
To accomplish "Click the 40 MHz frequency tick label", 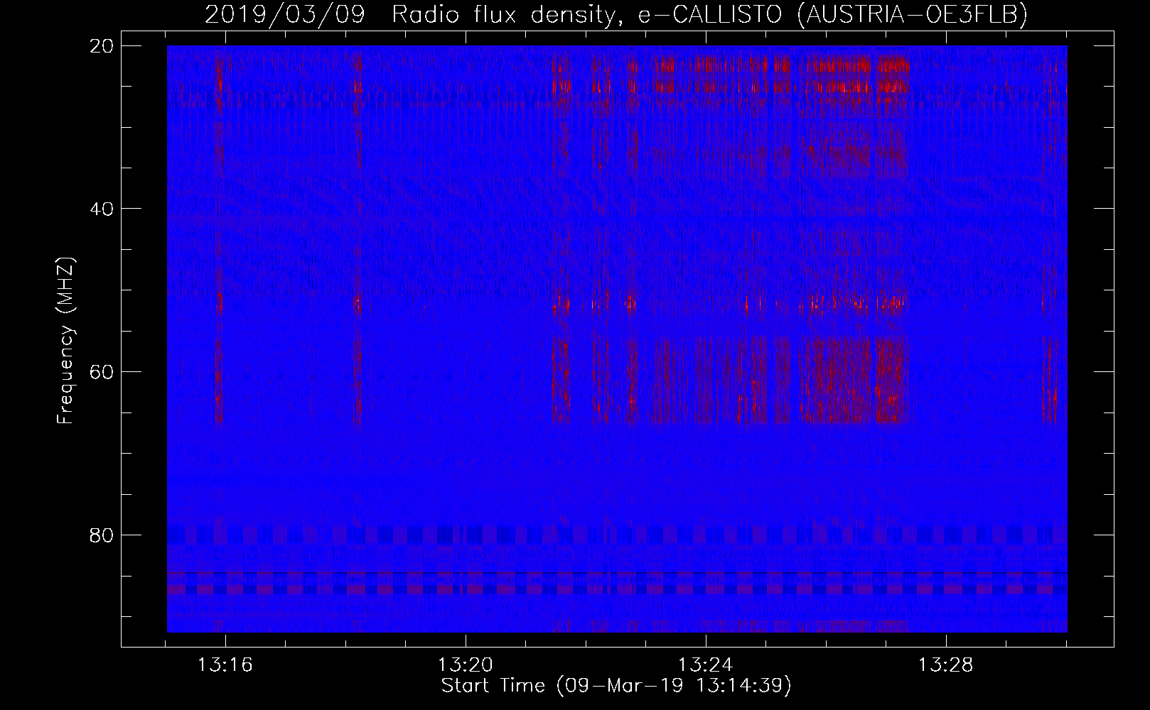I will coord(102,208).
